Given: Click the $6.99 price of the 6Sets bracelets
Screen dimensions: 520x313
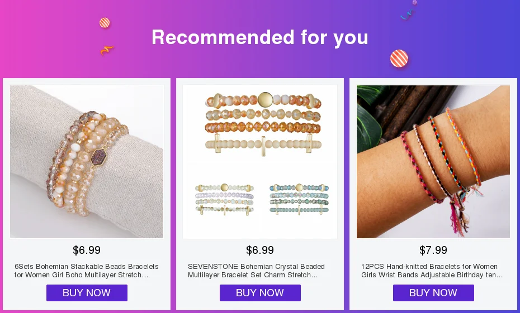Looking at the screenshot, I should tap(87, 251).
